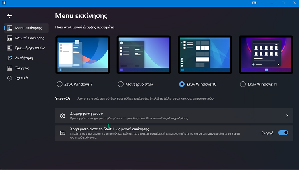Click the gear icon beside Διαμόρφωση μενού

(63, 116)
